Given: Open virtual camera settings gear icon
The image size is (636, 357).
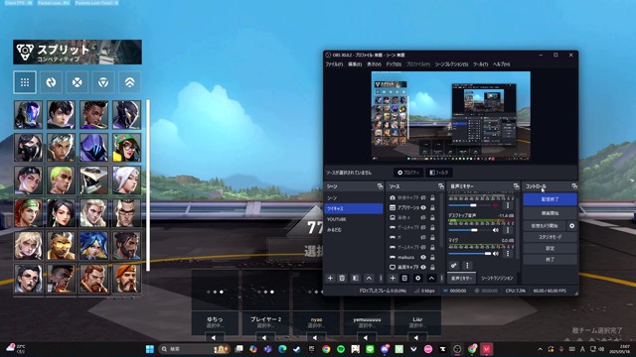Looking at the screenshot, I should 572,226.
